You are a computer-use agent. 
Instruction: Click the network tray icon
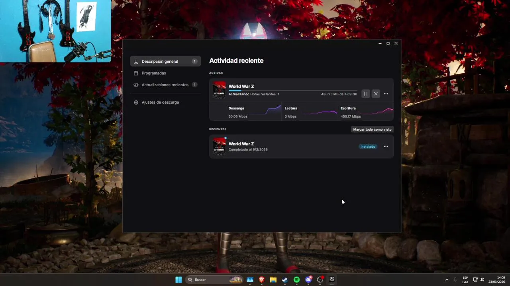(475, 280)
